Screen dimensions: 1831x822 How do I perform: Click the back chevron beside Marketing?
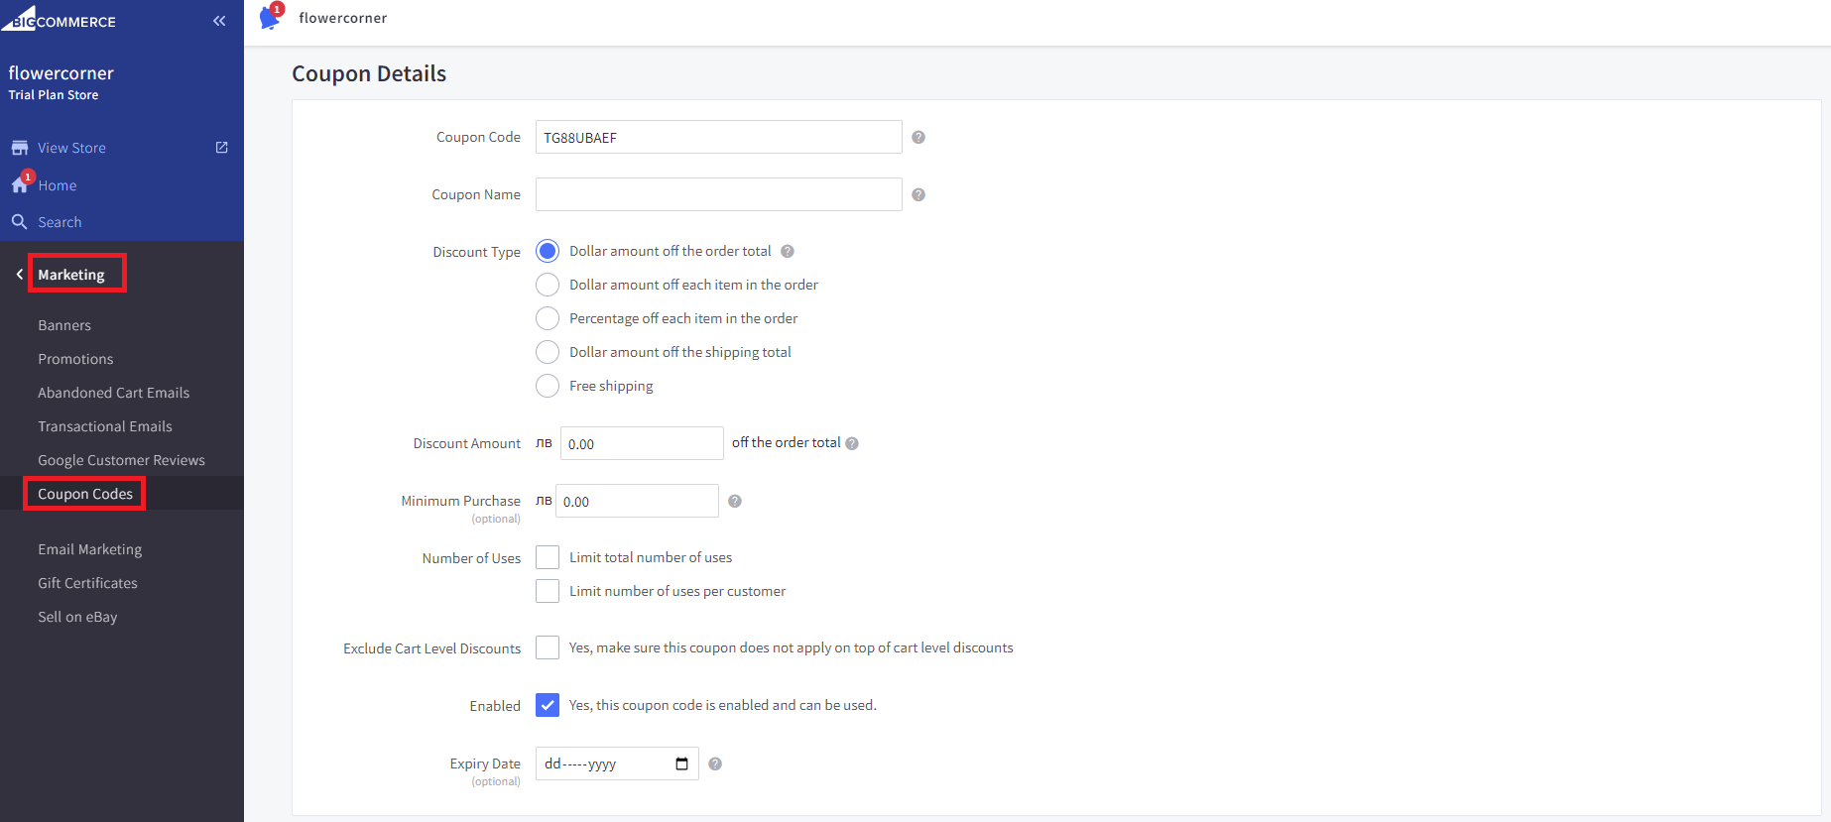[19, 274]
